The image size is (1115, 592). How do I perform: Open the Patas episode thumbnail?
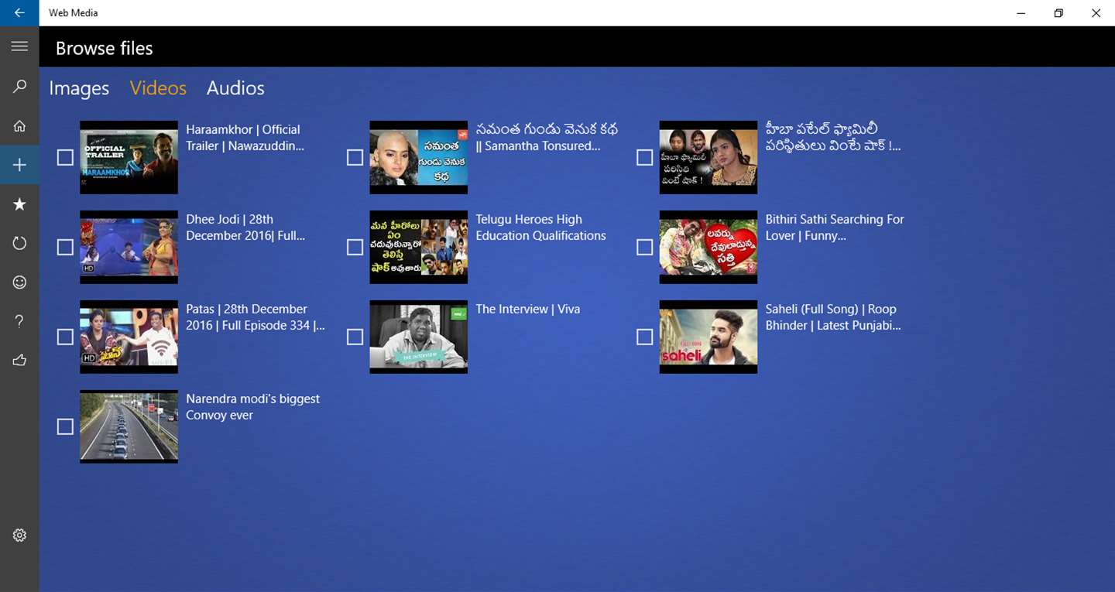129,337
